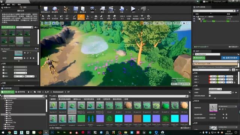Image resolution: width=240 pixels, height=135 pixels.
Task: Toggle visibility eye of light folder row
Action: pos(194,19)
